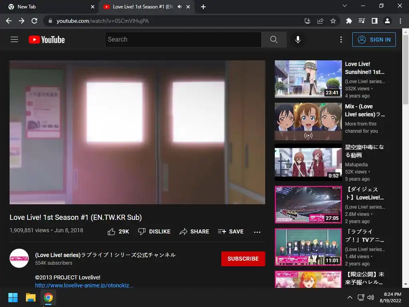This screenshot has width=409, height=307.
Task: Show hidden tray icons chevron
Action: 350,297
